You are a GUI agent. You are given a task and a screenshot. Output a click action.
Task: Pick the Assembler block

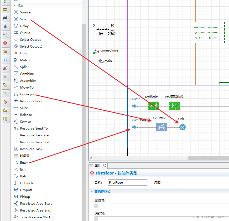(25, 80)
